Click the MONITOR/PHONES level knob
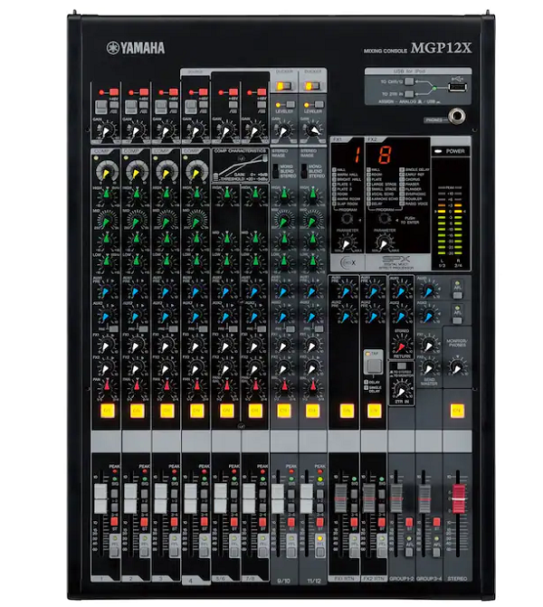The width and height of the screenshot is (543, 607). (457, 367)
